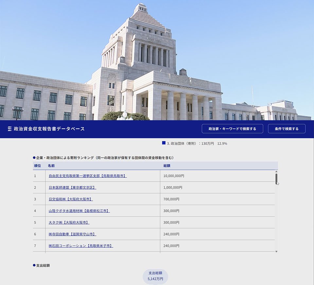This screenshot has height=285, width=314.
Task: Click the 1,000,000円 amount cell
Action: (x=218, y=187)
